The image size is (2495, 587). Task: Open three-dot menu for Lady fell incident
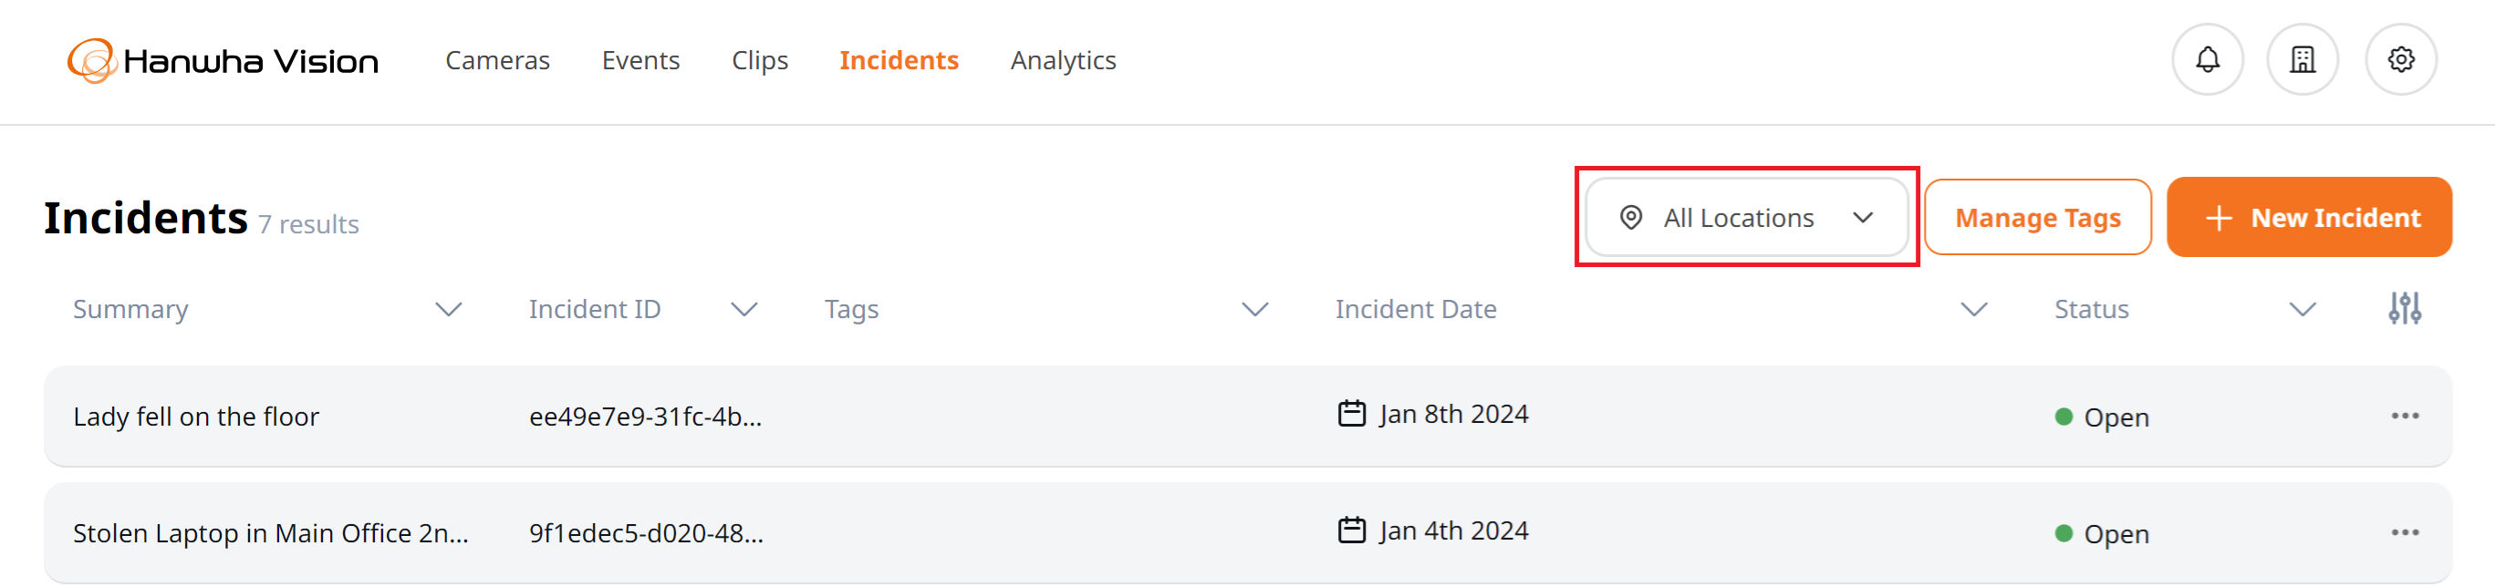point(2404,416)
